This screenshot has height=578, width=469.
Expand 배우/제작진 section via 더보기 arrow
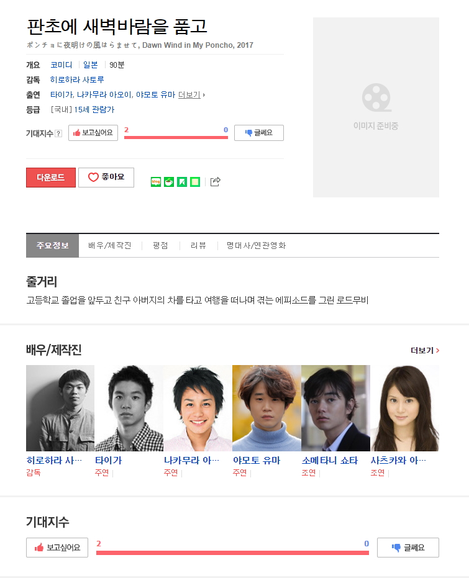[425, 350]
